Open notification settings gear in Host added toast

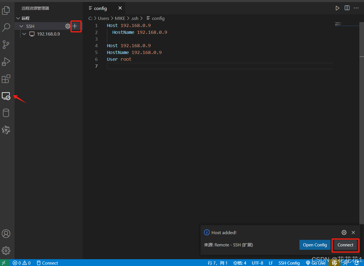coord(344,232)
